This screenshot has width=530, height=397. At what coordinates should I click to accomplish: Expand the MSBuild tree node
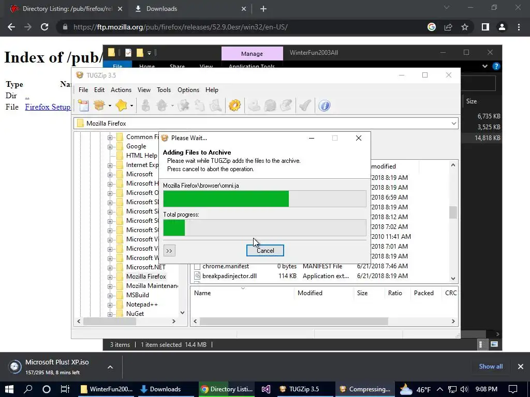point(110,295)
